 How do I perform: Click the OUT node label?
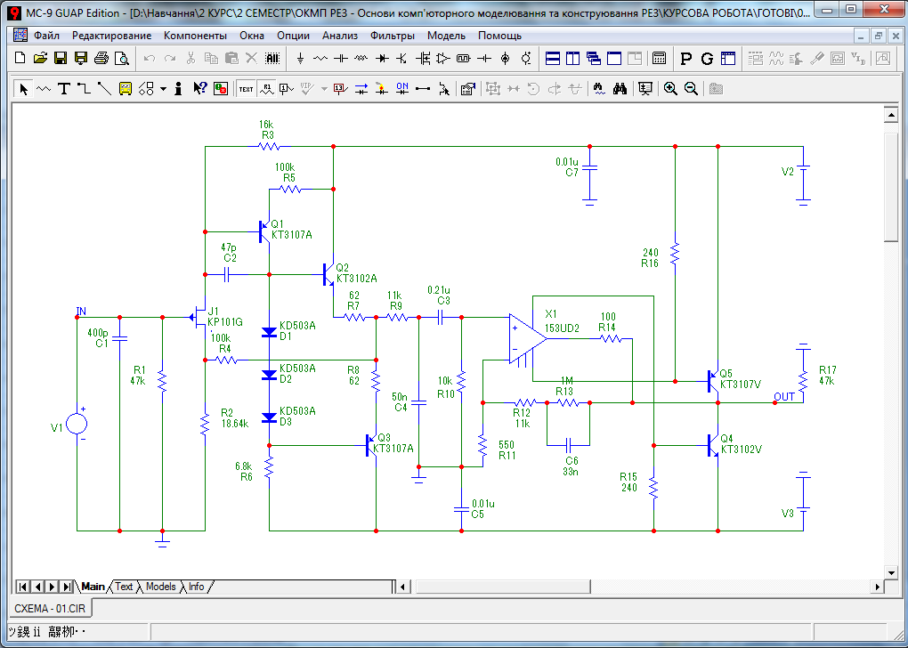click(784, 397)
